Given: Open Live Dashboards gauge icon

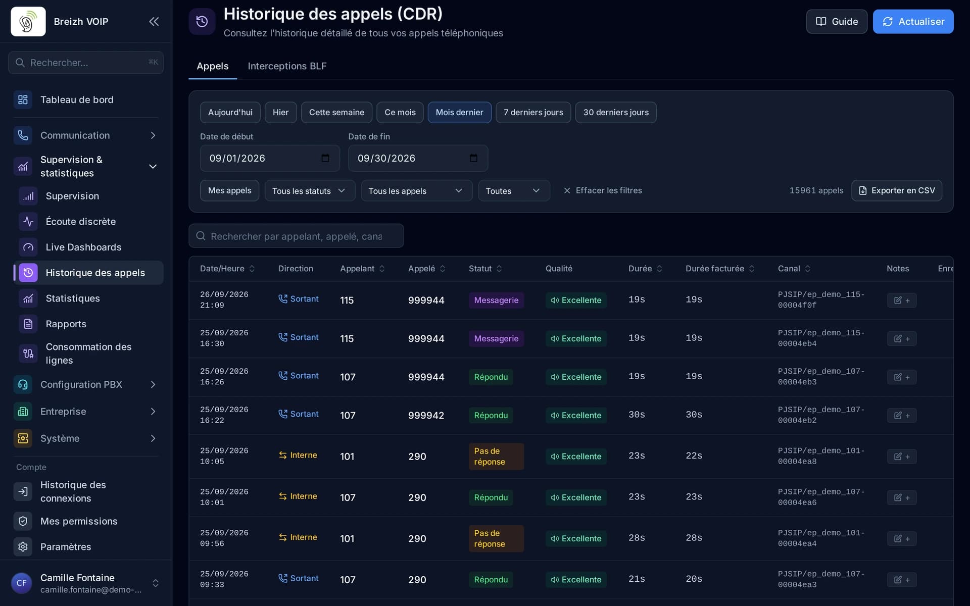Looking at the screenshot, I should click(x=28, y=247).
